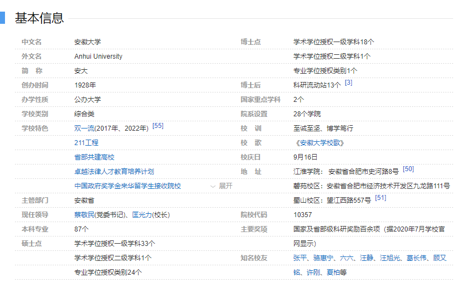462x293 pixels.
Task: Open the 211工程 link
Action: 86,143
